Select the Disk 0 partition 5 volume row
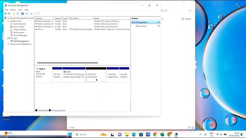This screenshot has height=138, width=246. (x=82, y=26)
